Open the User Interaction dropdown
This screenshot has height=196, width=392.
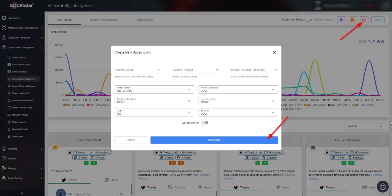(238, 101)
